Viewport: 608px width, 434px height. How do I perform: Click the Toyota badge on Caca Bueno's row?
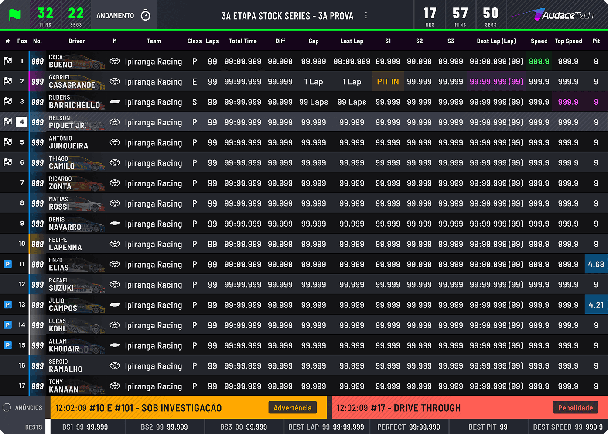pos(114,61)
